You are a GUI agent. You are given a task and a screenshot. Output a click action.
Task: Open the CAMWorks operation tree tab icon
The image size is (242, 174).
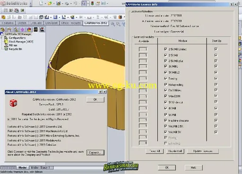(42, 30)
